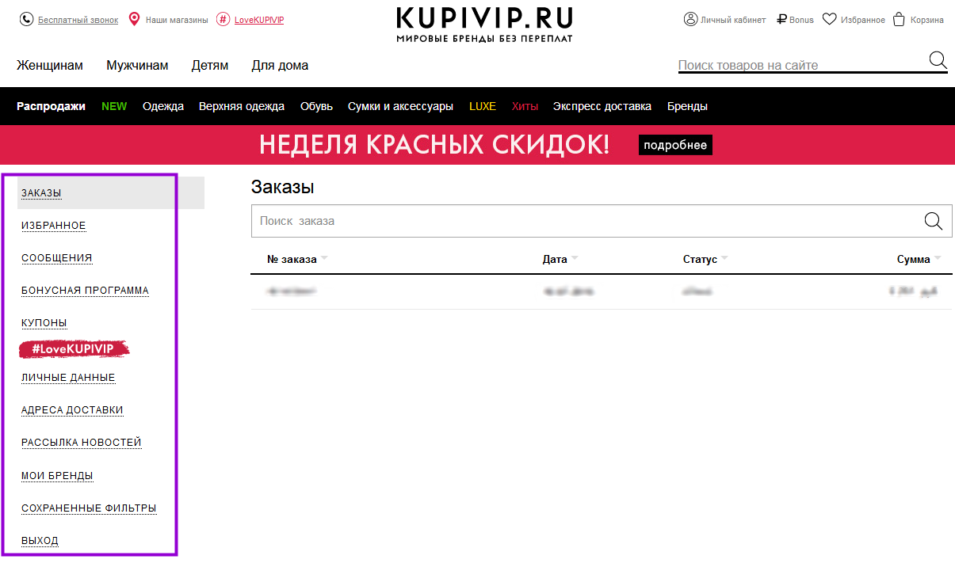Open the Хиты category
This screenshot has height=567, width=955.
coord(525,106)
